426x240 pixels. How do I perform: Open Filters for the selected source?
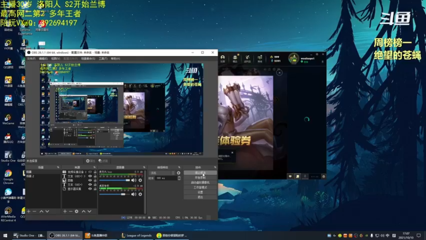point(103,161)
